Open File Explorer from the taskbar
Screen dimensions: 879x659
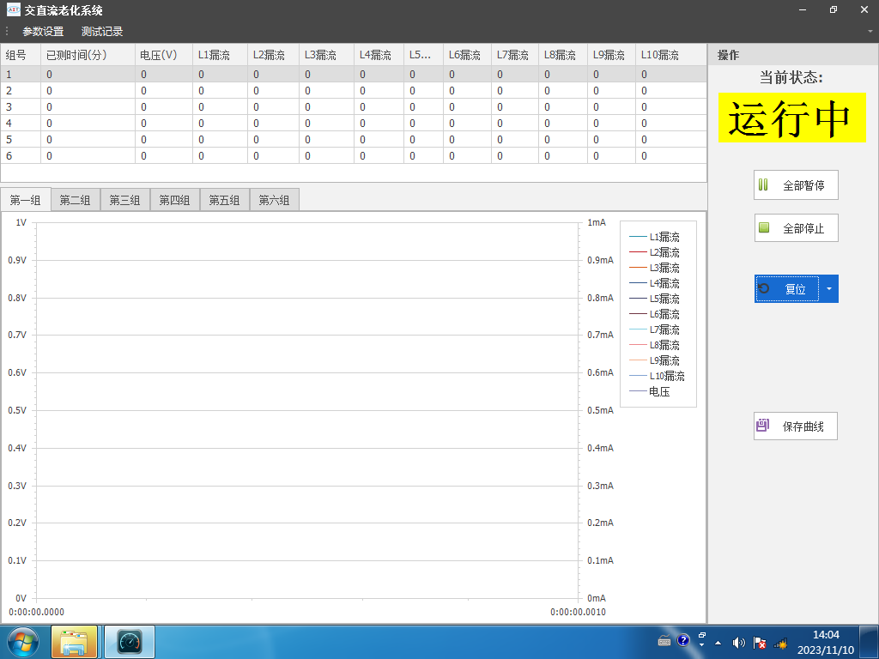75,641
